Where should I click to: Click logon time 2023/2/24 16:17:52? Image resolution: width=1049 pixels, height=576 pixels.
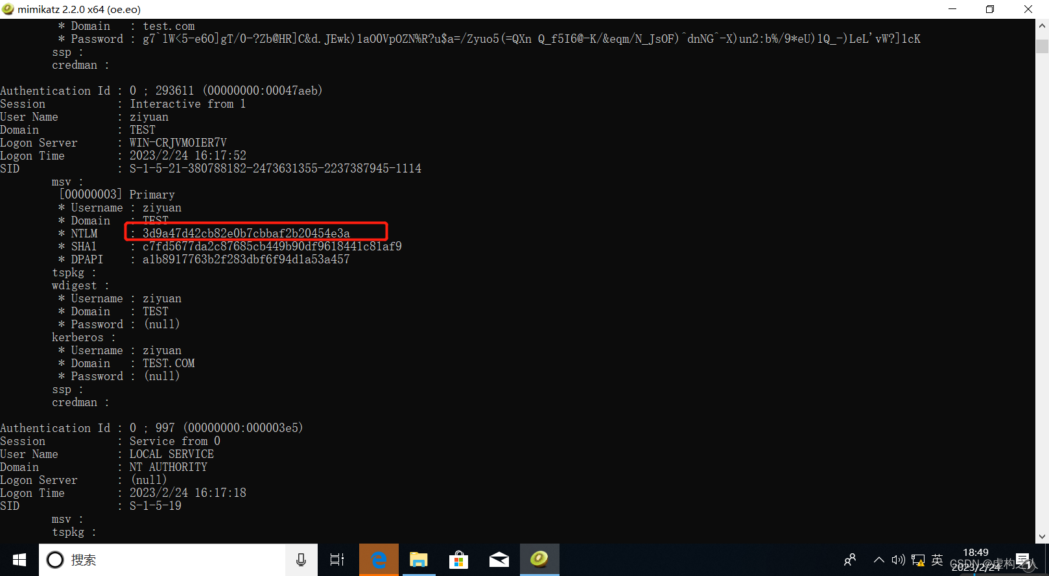click(188, 156)
